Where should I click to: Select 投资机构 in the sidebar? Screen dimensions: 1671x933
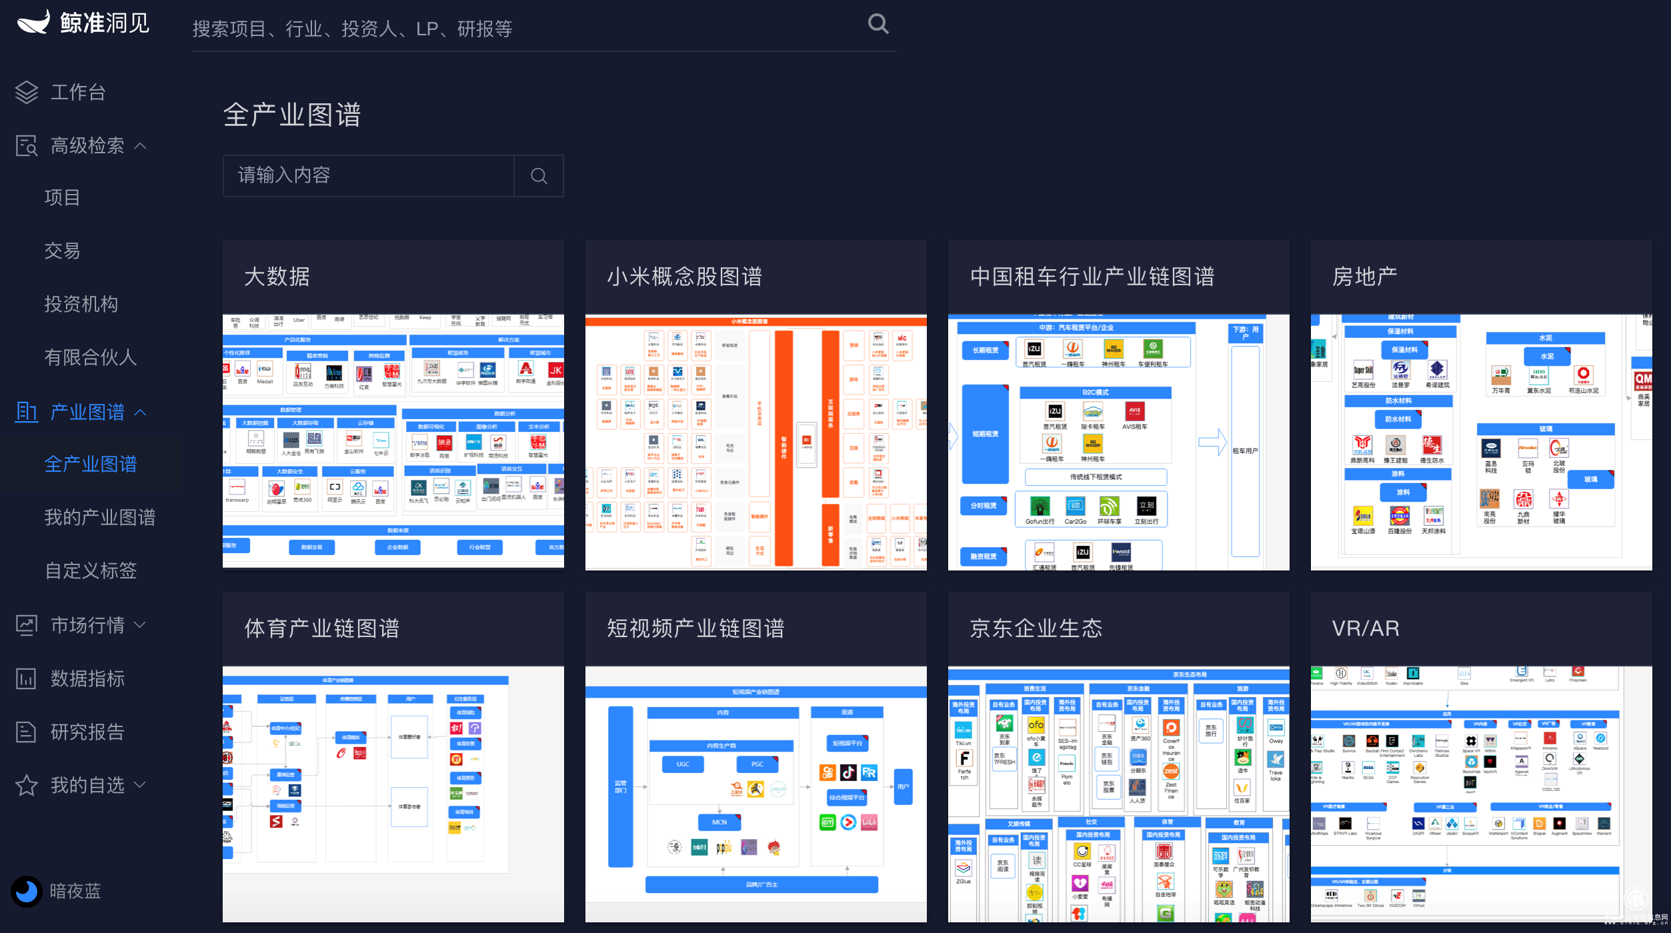tap(81, 304)
